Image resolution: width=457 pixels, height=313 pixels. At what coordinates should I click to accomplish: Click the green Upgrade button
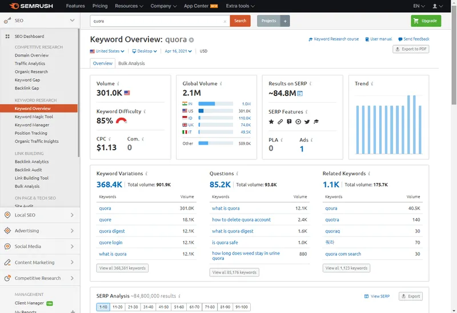pos(426,21)
